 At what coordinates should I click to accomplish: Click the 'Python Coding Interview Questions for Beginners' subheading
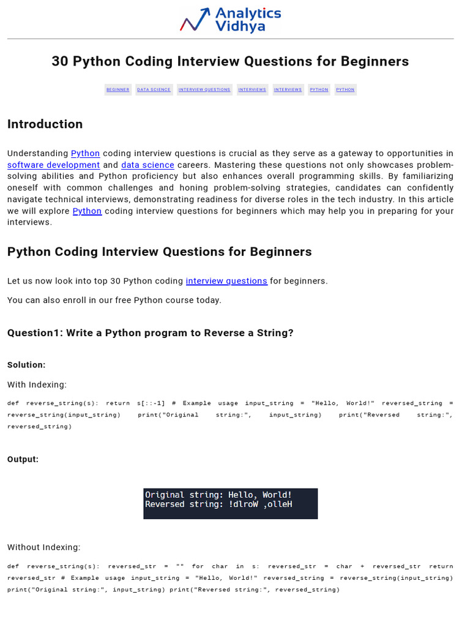pos(159,252)
